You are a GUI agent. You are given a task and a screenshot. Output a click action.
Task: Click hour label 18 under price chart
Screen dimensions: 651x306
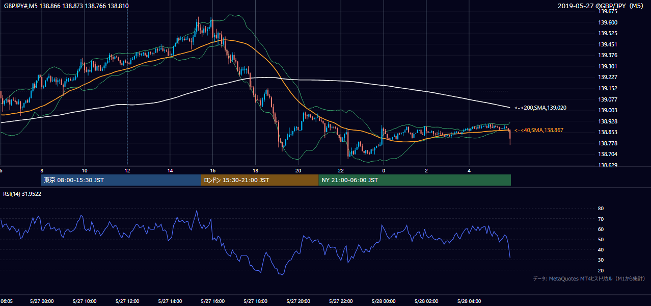[x=256, y=170]
